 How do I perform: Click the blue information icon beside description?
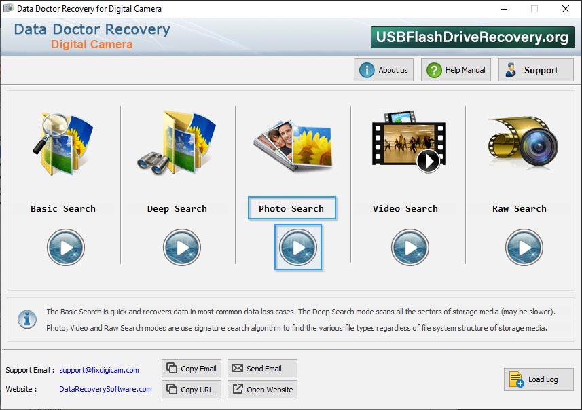point(27,319)
